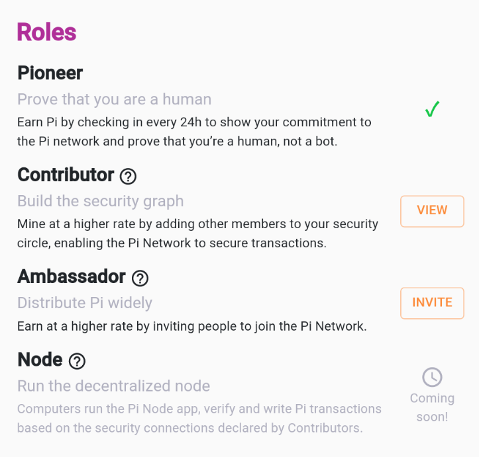Click the Coming soon clock icon
Viewport: 479px width, 457px height.
click(432, 377)
